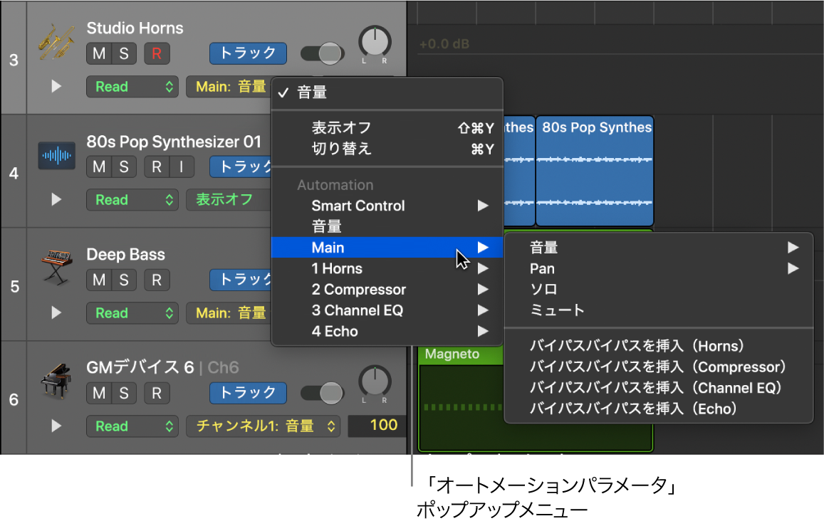Image resolution: width=824 pixels, height=526 pixels.
Task: Select the 80s Pop Synthes audio region
Action: [595, 171]
